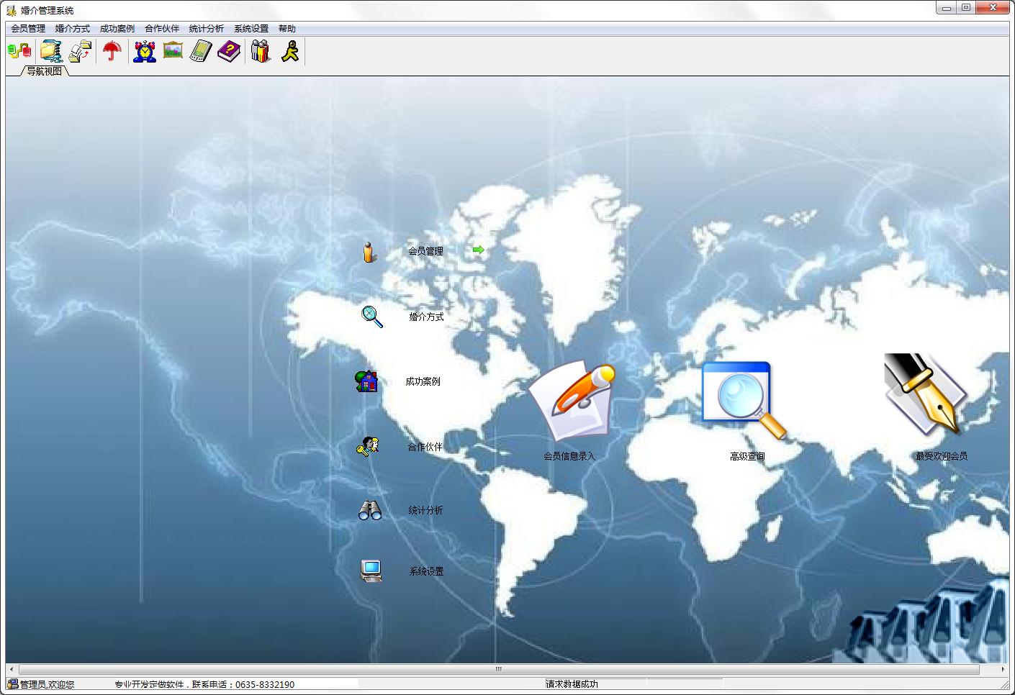Screen dimensions: 1015x695
Task: Open the framed picture toolbar icon
Action: tap(173, 51)
